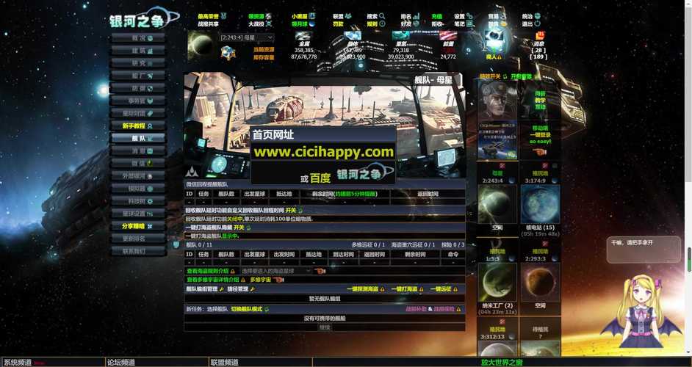Open the 搜索 search link with magnifier

376,16
